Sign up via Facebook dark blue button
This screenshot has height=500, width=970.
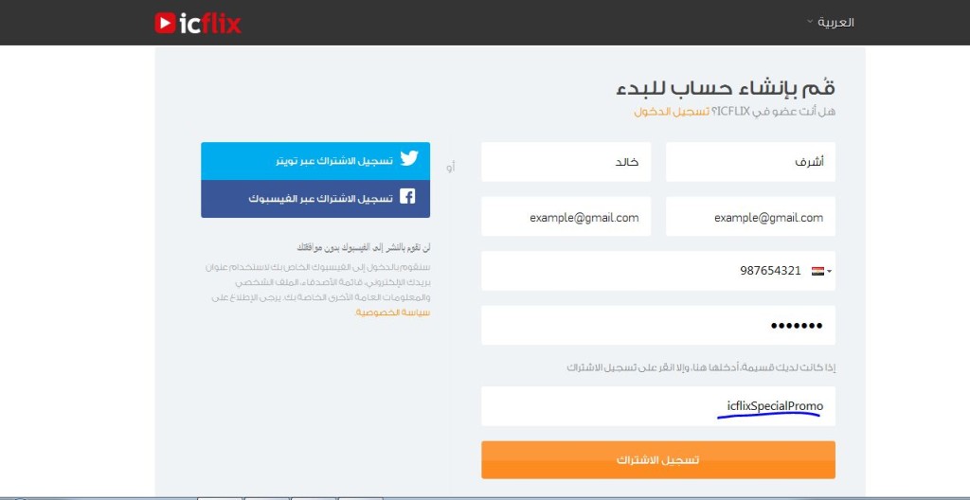point(314,199)
